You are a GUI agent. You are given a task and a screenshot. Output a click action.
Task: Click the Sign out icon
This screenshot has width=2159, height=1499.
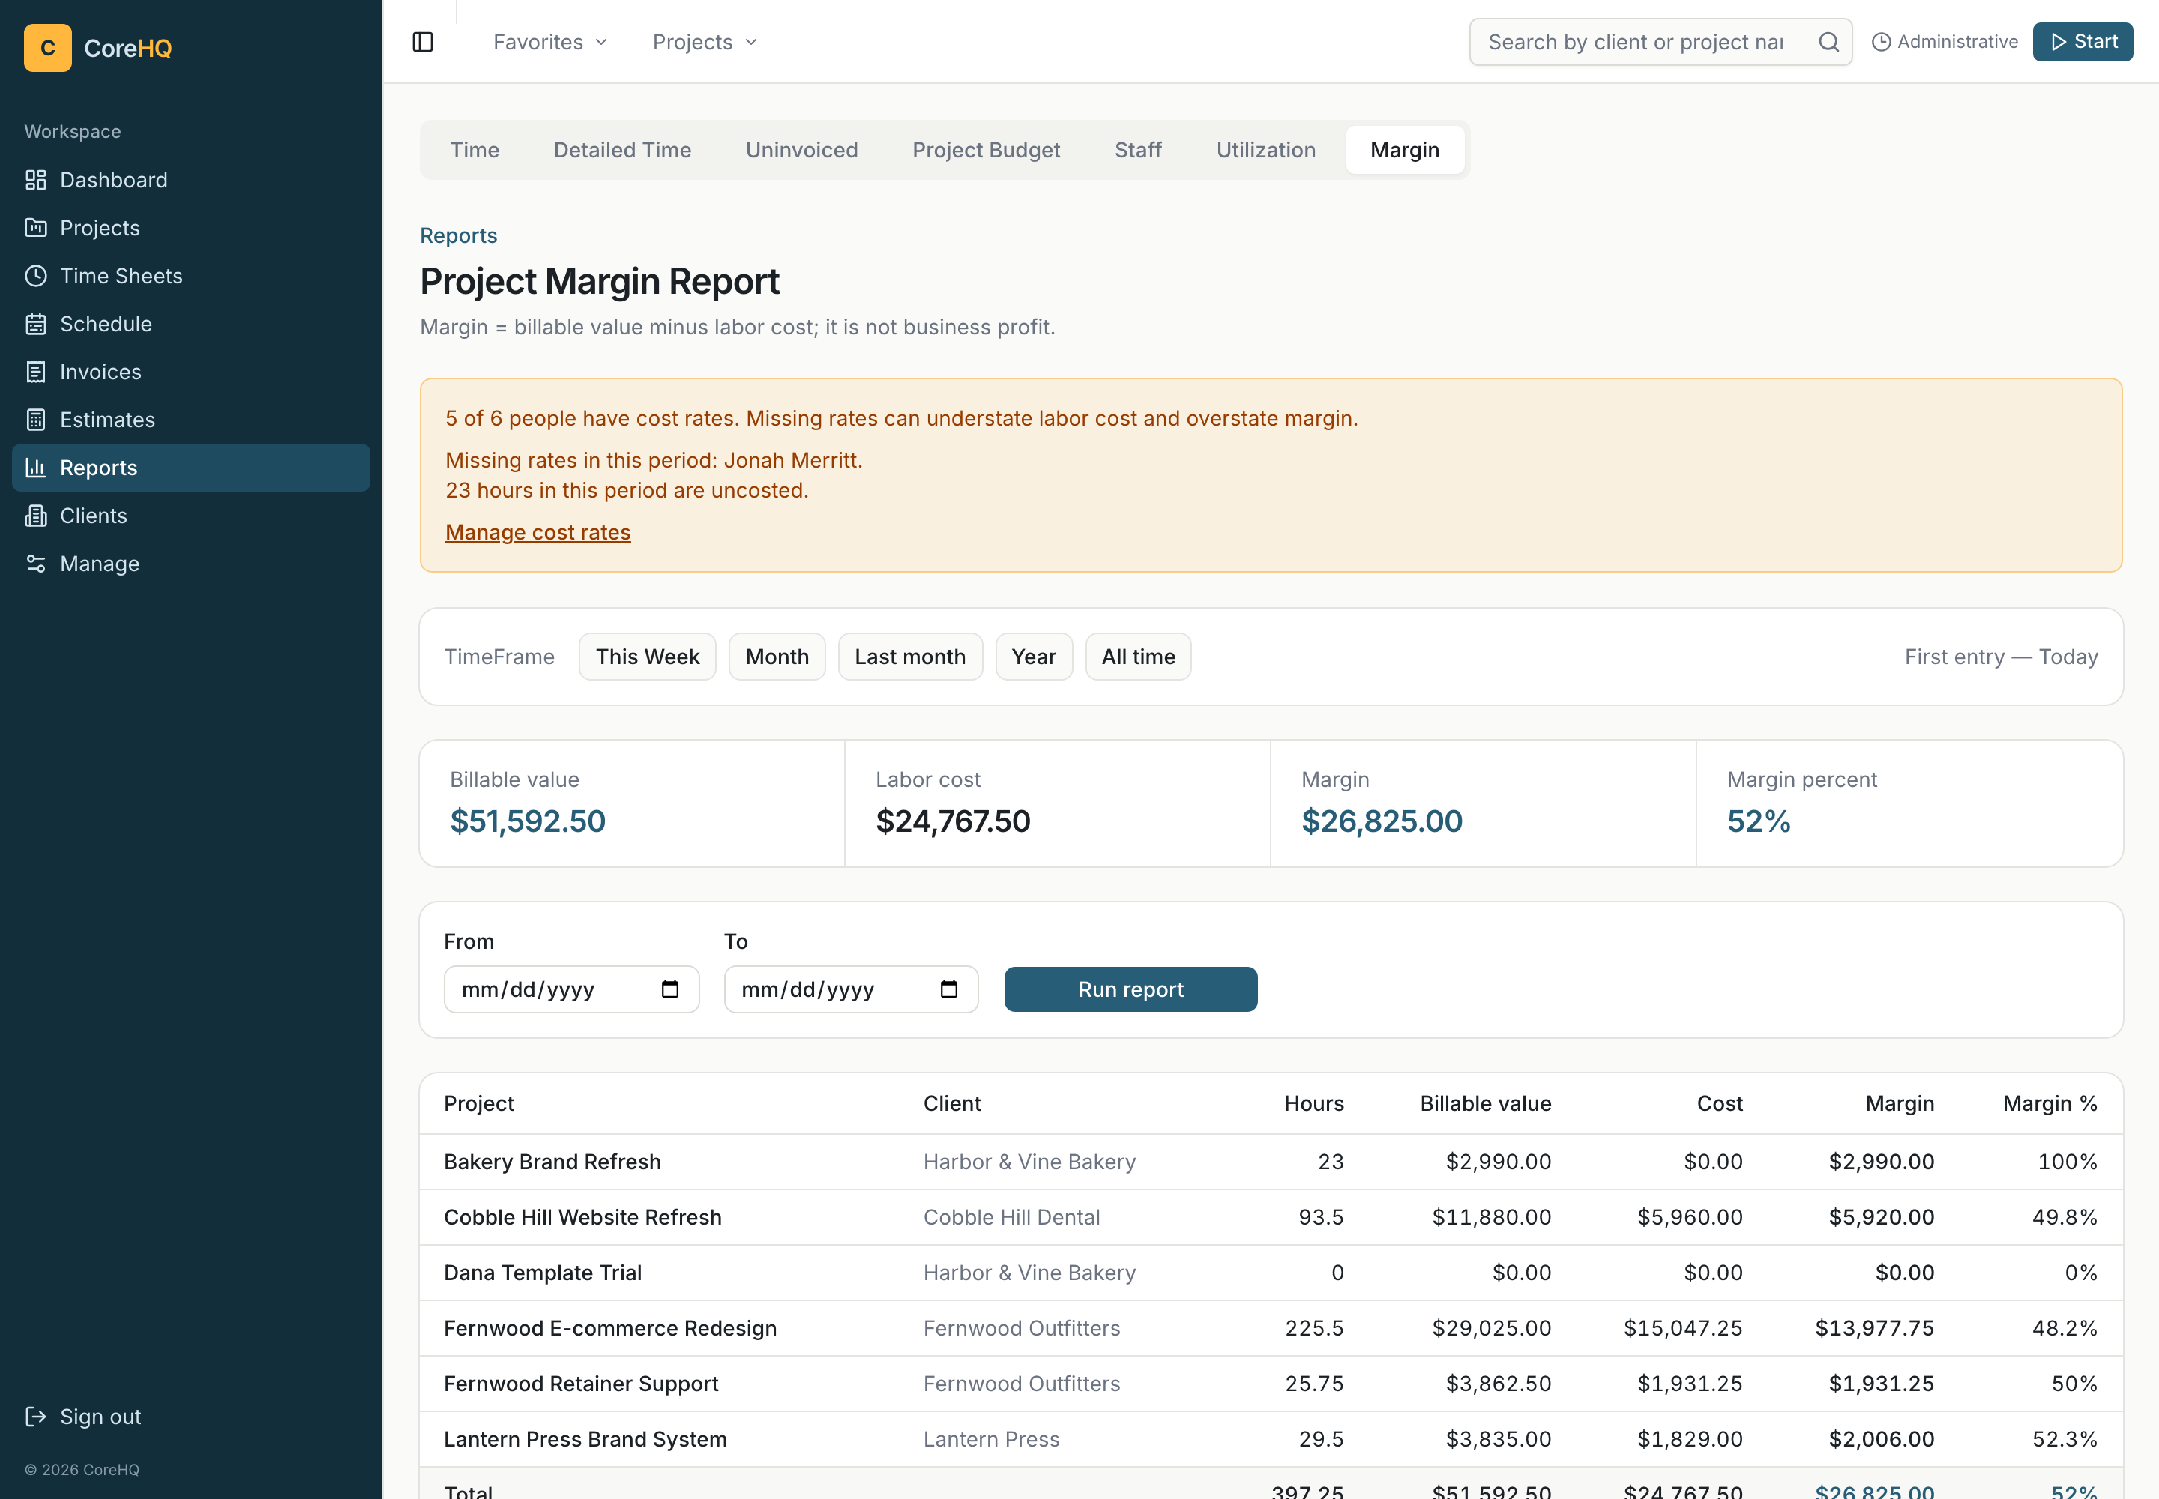tap(36, 1417)
